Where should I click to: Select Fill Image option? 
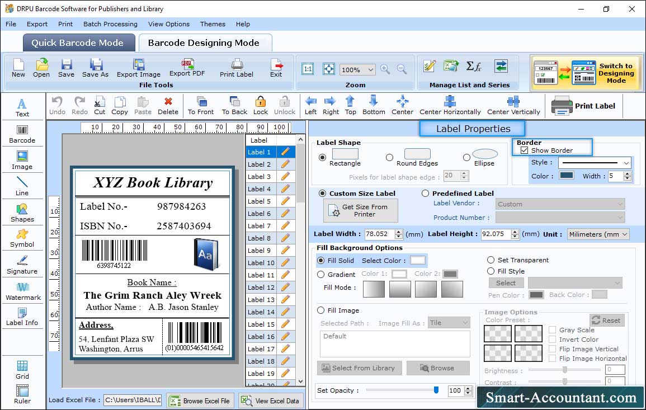point(320,310)
